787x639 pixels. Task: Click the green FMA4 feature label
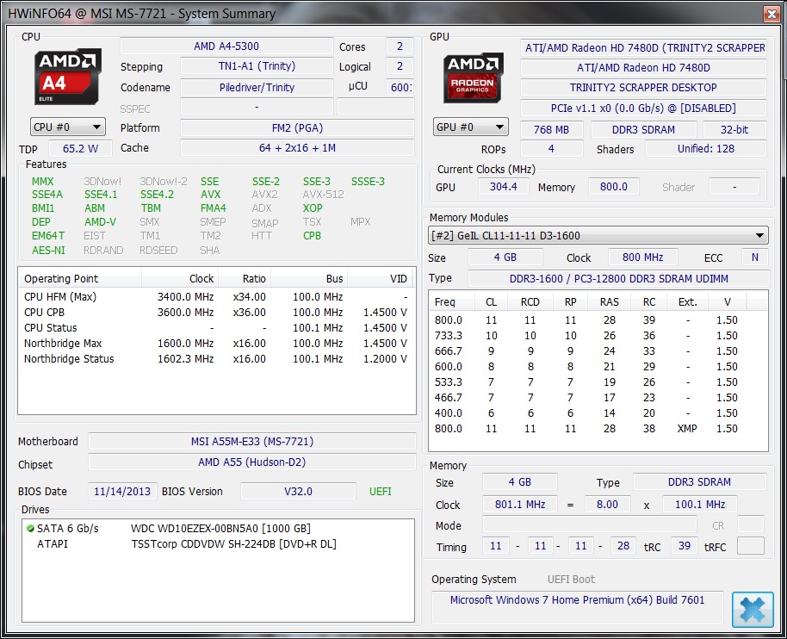214,208
